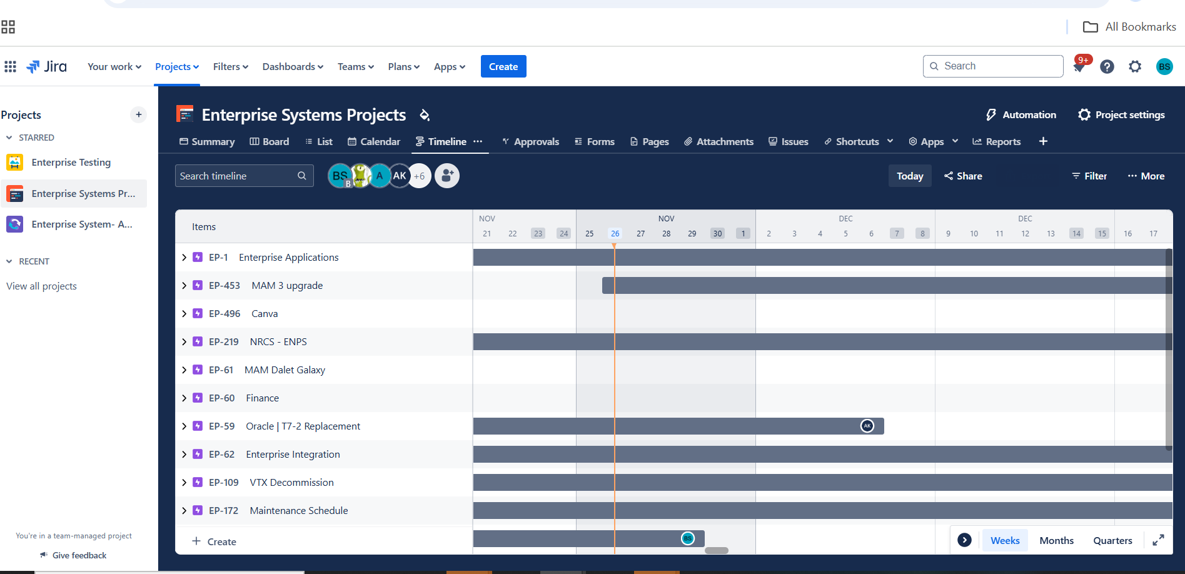The height and width of the screenshot is (574, 1185).
Task: Click the Automation lightning bolt icon
Action: tap(992, 114)
